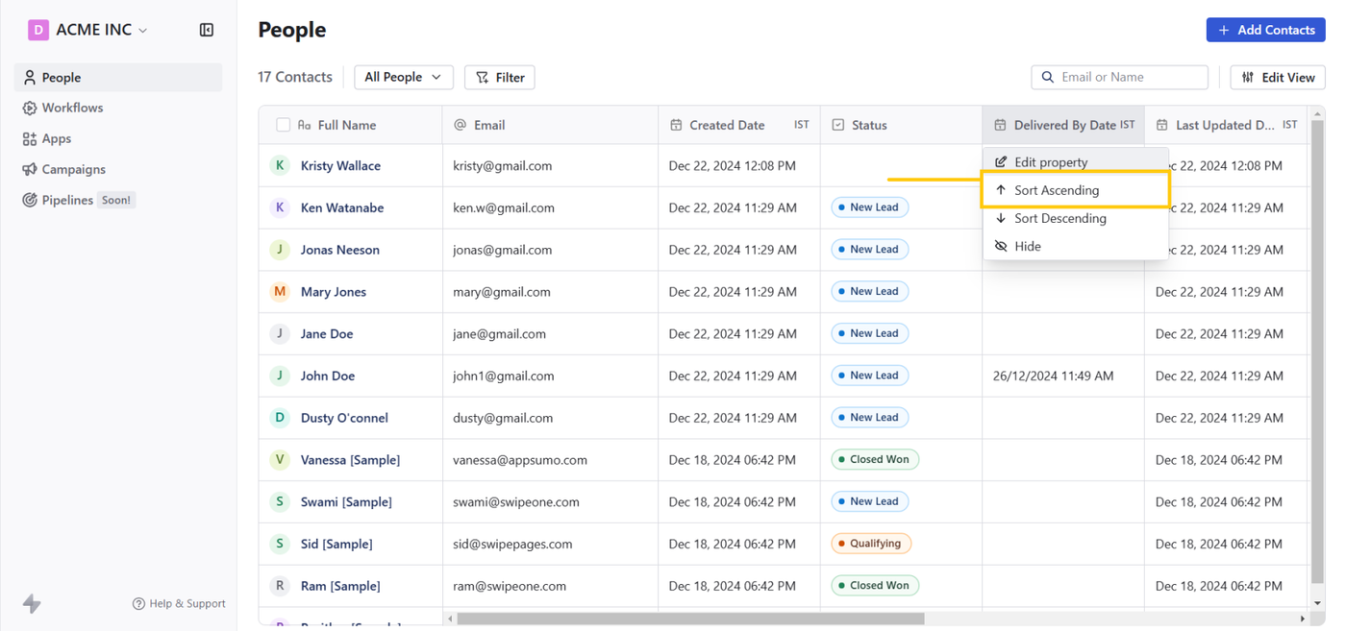
Task: Open the All People dropdown
Action: [x=403, y=77]
